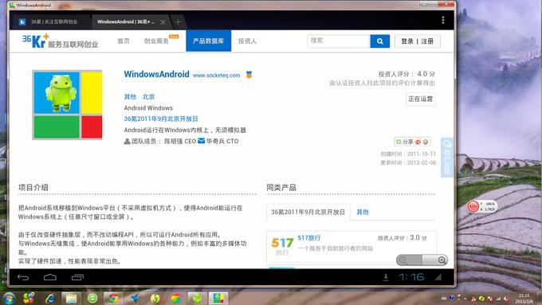Click 登录 | 注册 button
The image size is (542, 305).
click(x=417, y=41)
